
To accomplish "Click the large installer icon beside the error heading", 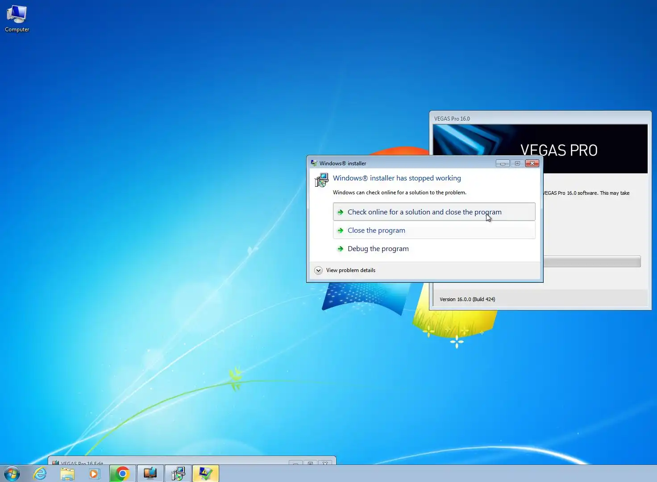I will tap(321, 180).
